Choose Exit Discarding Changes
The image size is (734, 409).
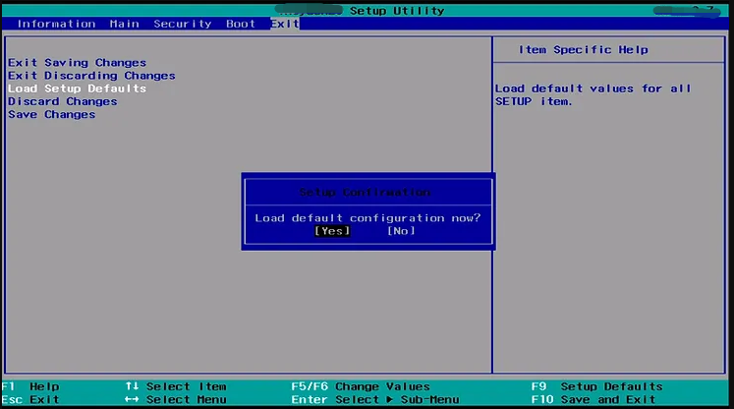[91, 76]
